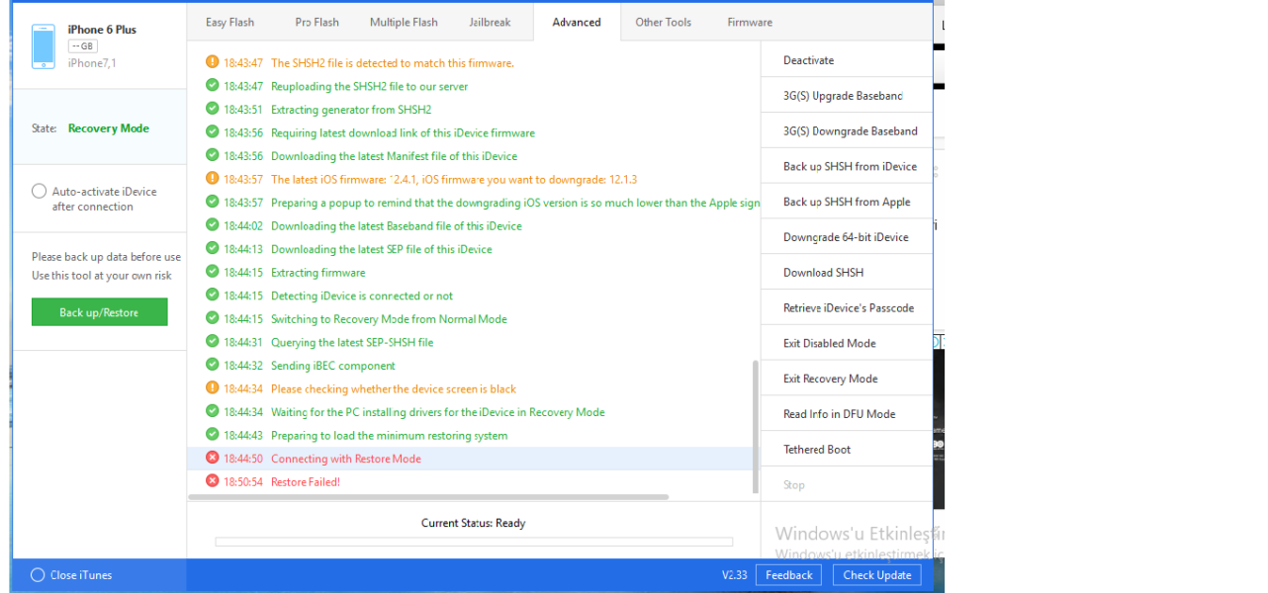Viewport: 1268px width, 593px height.
Task: Click the orange warning icon for SHSH2 file detected
Action: point(212,62)
